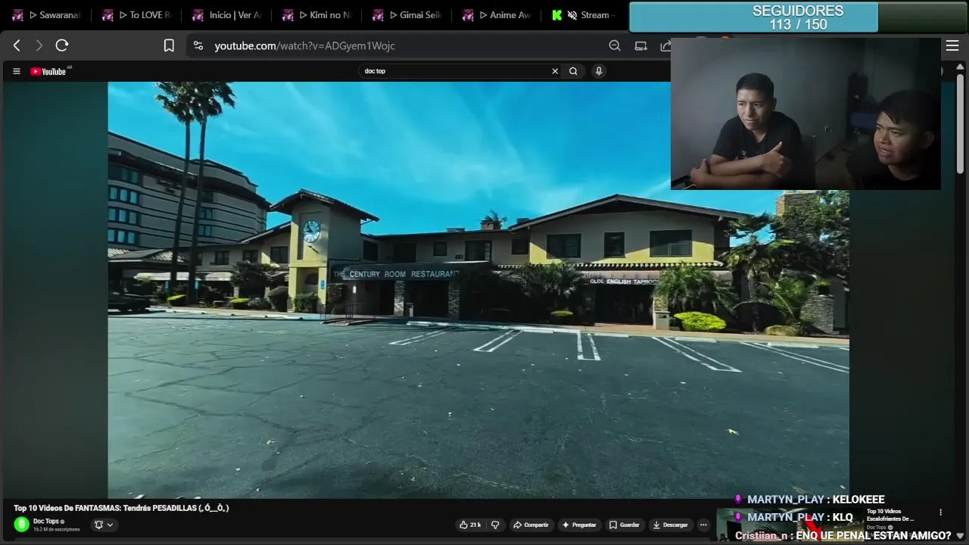Download the video with Descargar button
The height and width of the screenshot is (545, 969).
(x=671, y=525)
